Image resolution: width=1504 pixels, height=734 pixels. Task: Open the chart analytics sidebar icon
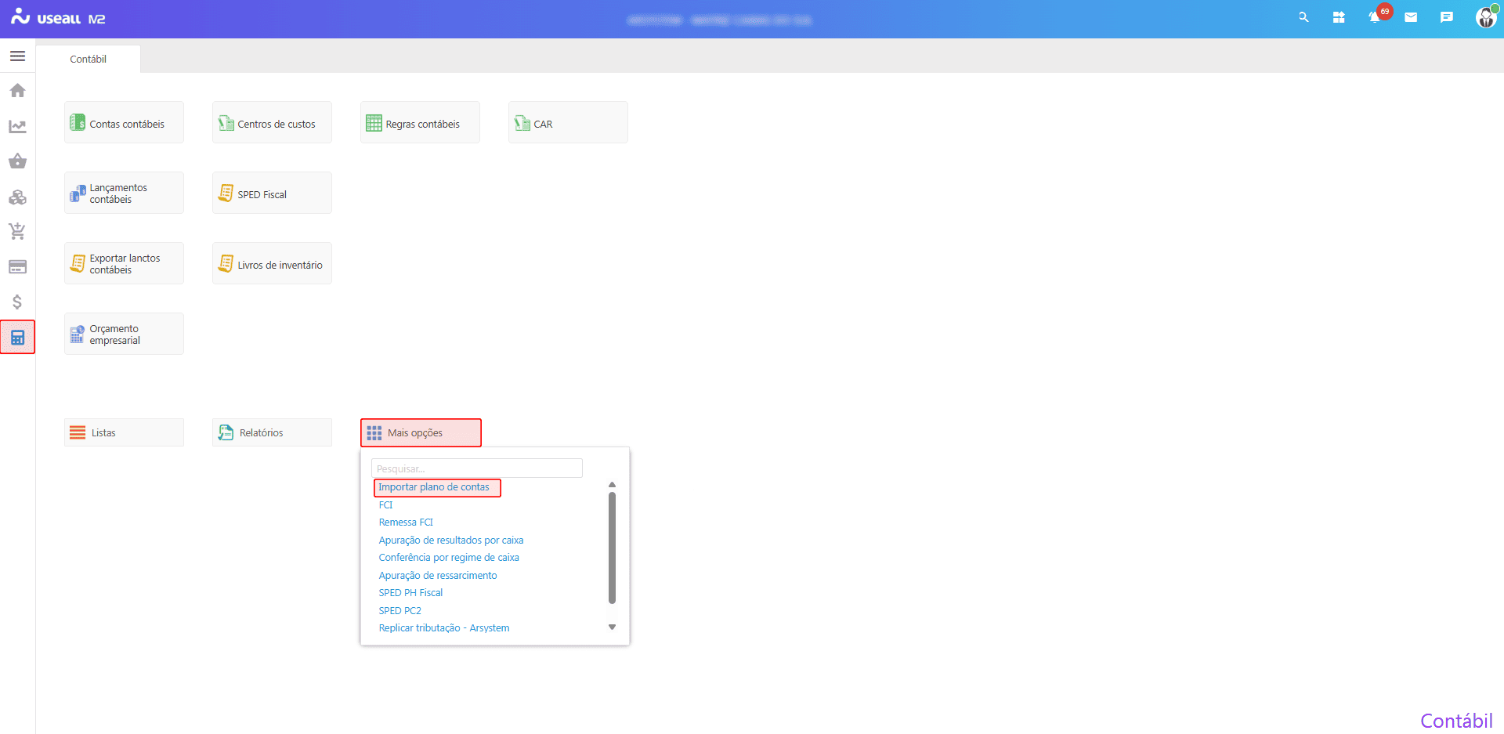click(17, 126)
